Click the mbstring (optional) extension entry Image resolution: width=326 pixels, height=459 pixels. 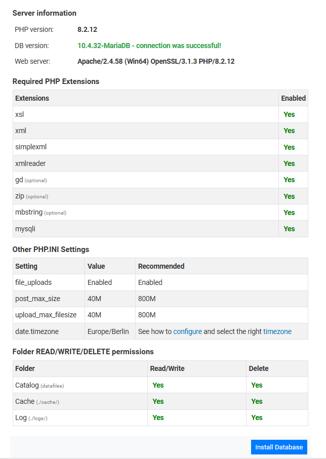(40, 213)
